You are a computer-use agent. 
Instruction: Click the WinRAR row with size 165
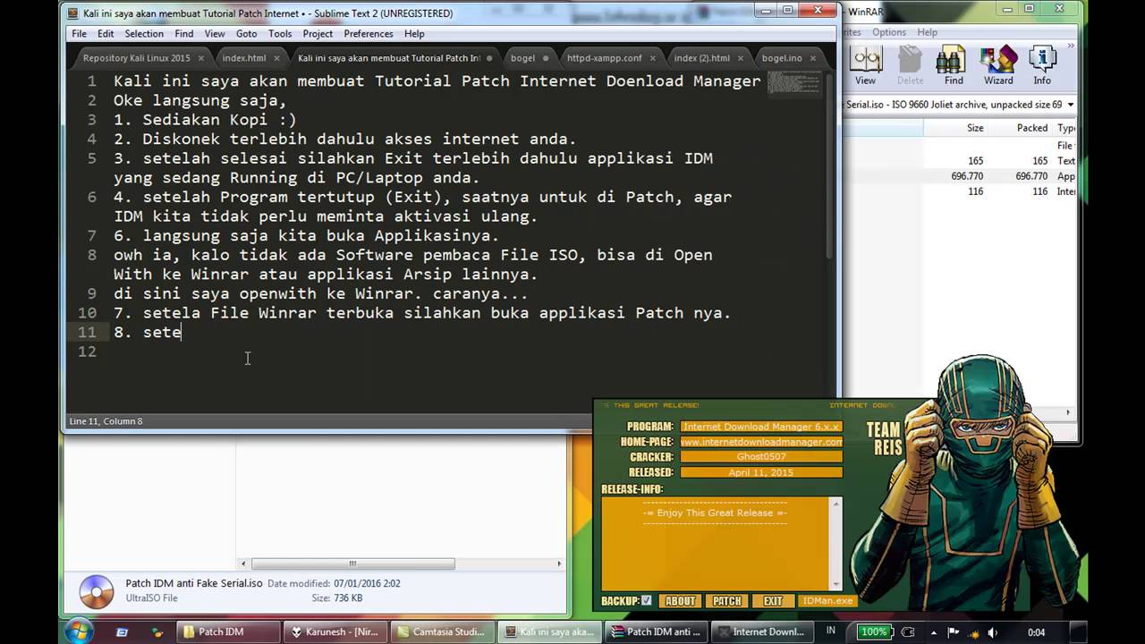coord(961,161)
